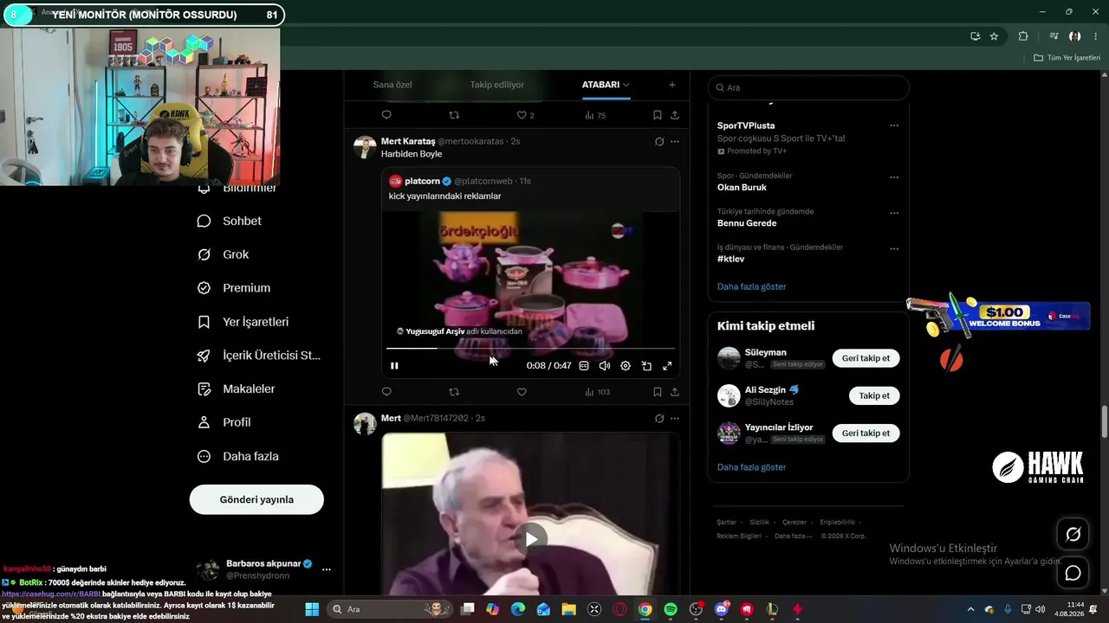The image size is (1109, 623).
Task: Click the Grok logo icon in sidebar
Action: (x=204, y=254)
